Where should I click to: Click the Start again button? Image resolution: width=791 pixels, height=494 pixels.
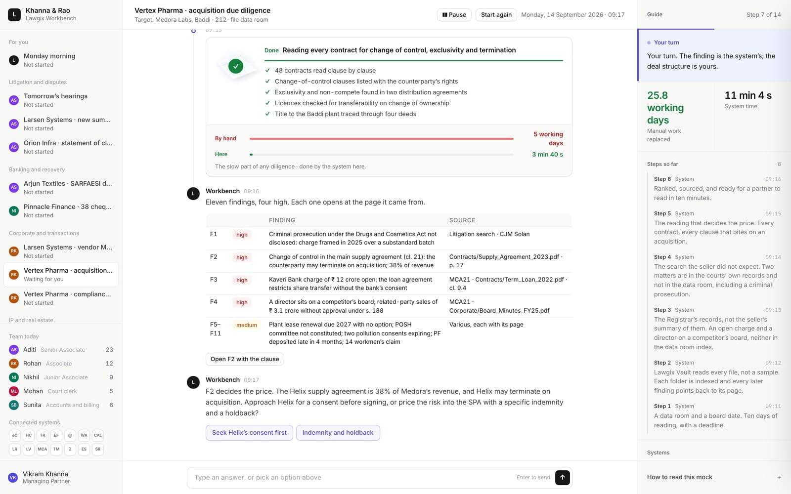496,15
